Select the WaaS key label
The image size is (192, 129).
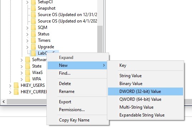[x=37, y=73]
